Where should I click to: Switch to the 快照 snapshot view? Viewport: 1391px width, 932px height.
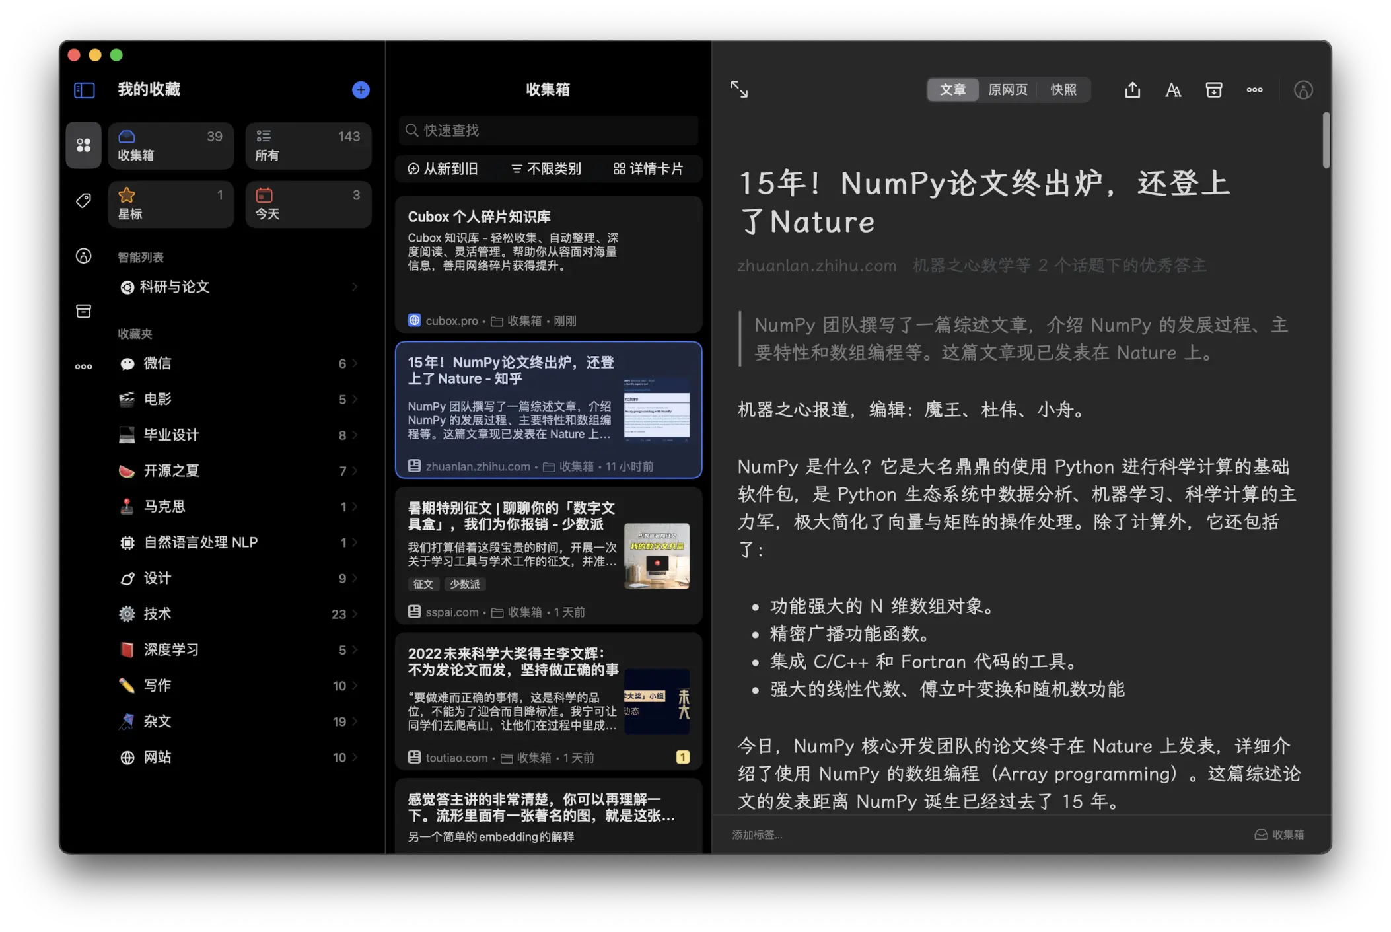[1063, 90]
